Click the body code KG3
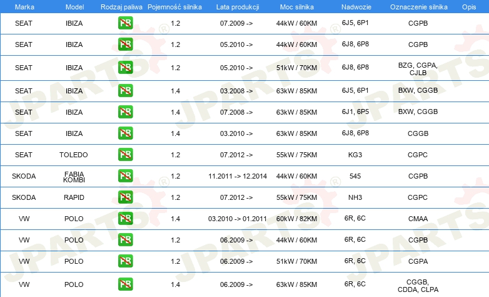The height and width of the screenshot is (297, 489). (x=355, y=155)
